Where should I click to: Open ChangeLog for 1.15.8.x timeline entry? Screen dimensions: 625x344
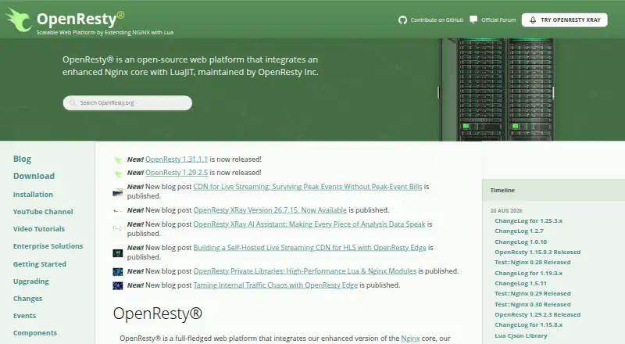[529, 324]
